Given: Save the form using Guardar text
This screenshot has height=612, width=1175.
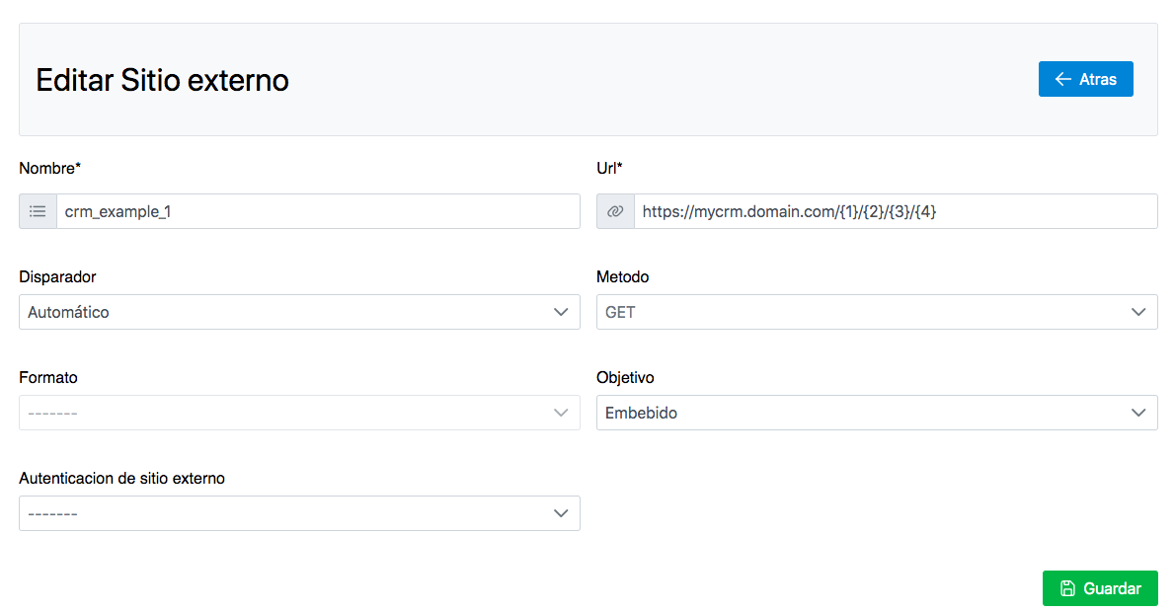Looking at the screenshot, I should click(1112, 588).
